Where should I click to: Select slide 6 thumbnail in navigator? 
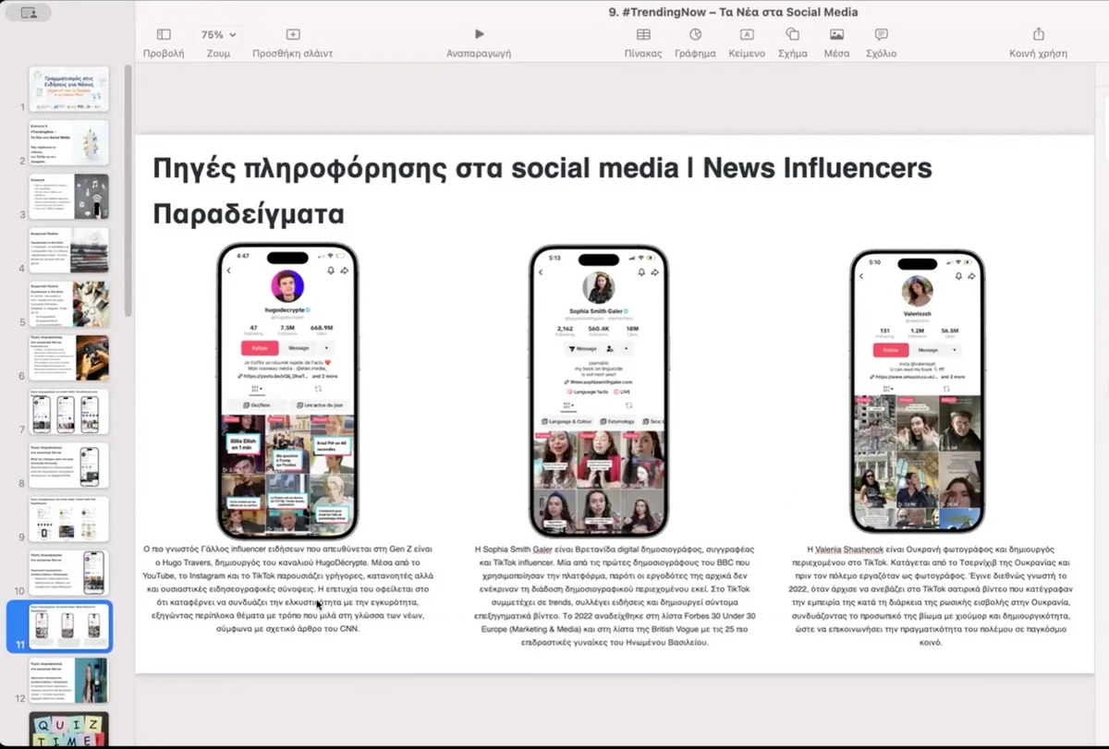[68, 357]
